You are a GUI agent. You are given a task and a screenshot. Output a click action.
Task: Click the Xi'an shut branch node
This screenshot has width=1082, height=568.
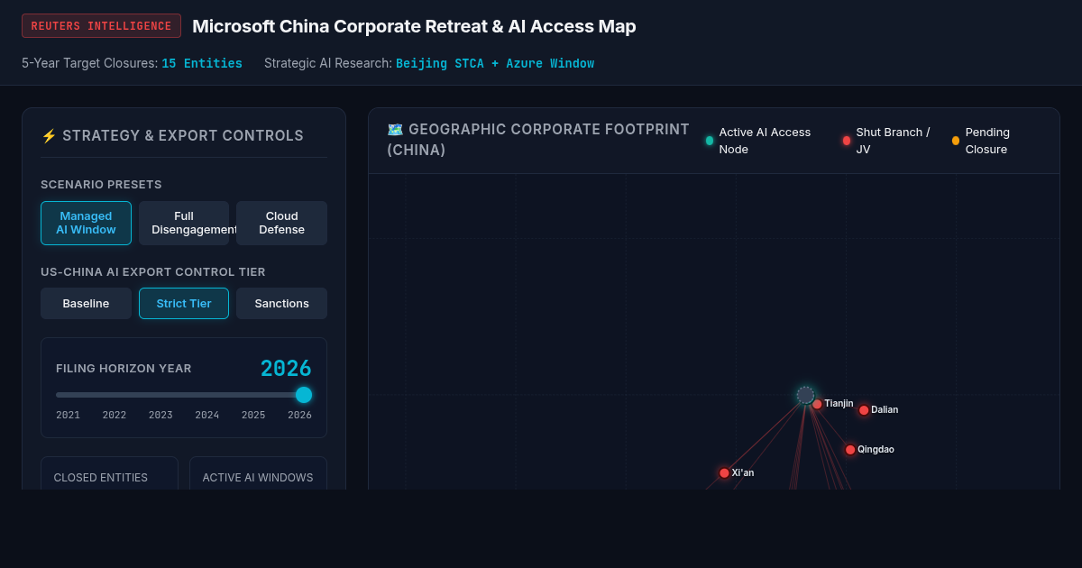[x=724, y=473]
